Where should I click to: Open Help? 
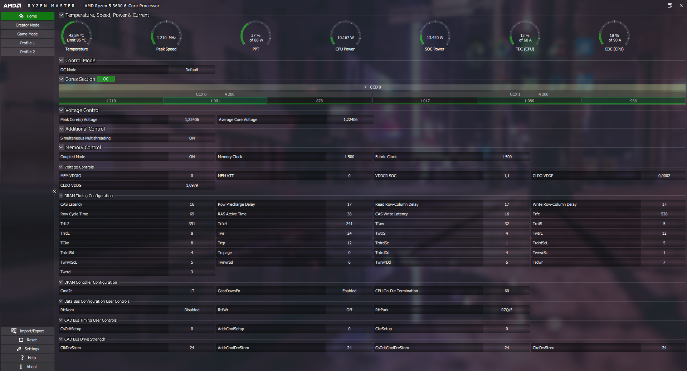pyautogui.click(x=28, y=358)
